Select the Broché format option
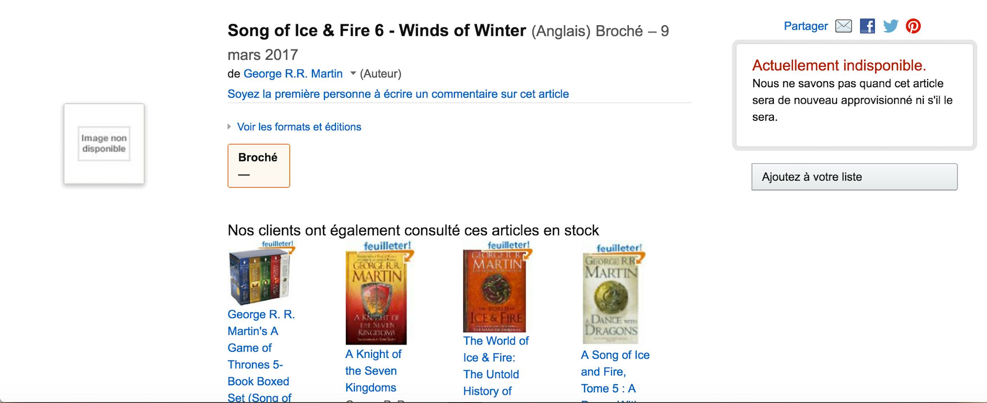This screenshot has width=987, height=403. pyautogui.click(x=259, y=166)
